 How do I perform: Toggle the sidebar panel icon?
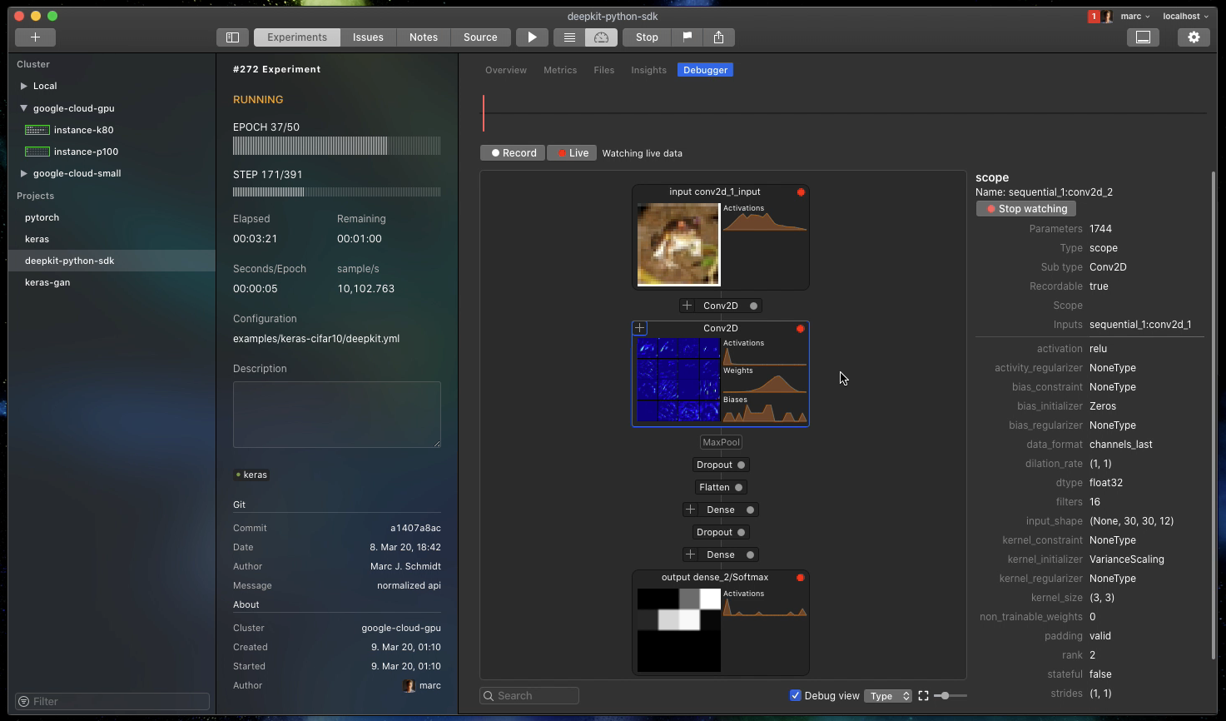232,37
